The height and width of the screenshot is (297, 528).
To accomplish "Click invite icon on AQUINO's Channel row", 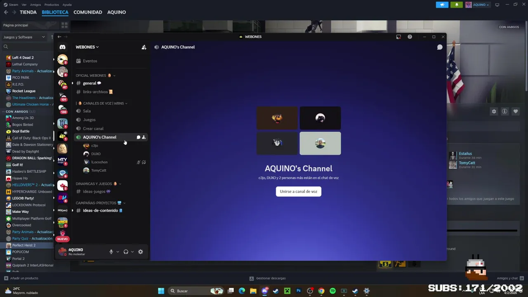I will pos(144,137).
